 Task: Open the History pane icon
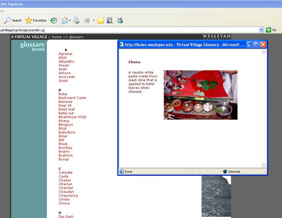54,20
